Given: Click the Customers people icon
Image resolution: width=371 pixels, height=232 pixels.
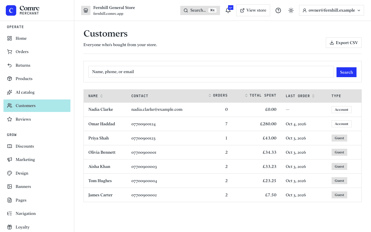Looking at the screenshot, I should tap(10, 106).
